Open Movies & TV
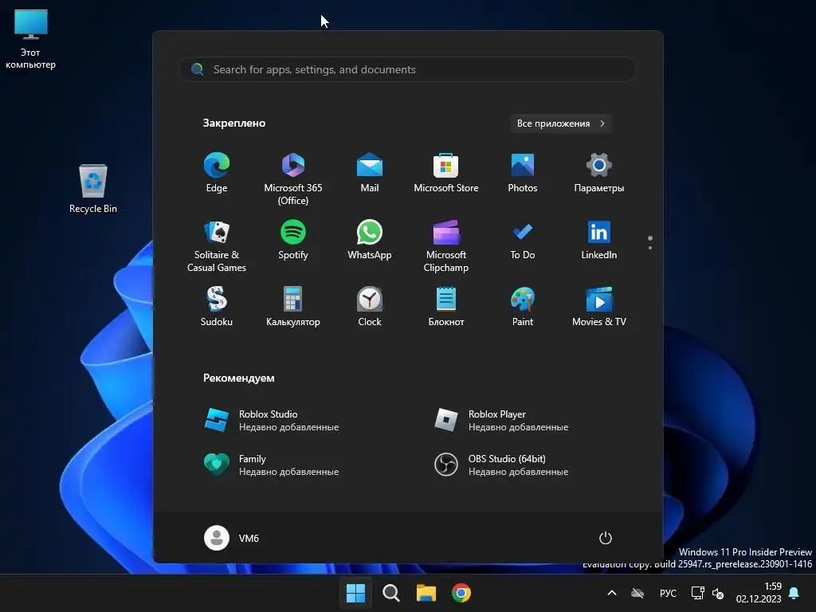Viewport: 816px width, 612px height. tap(599, 307)
